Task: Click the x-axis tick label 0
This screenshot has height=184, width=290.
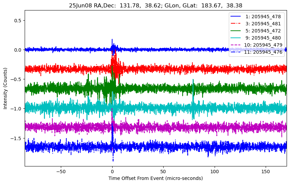Action: click(x=112, y=172)
